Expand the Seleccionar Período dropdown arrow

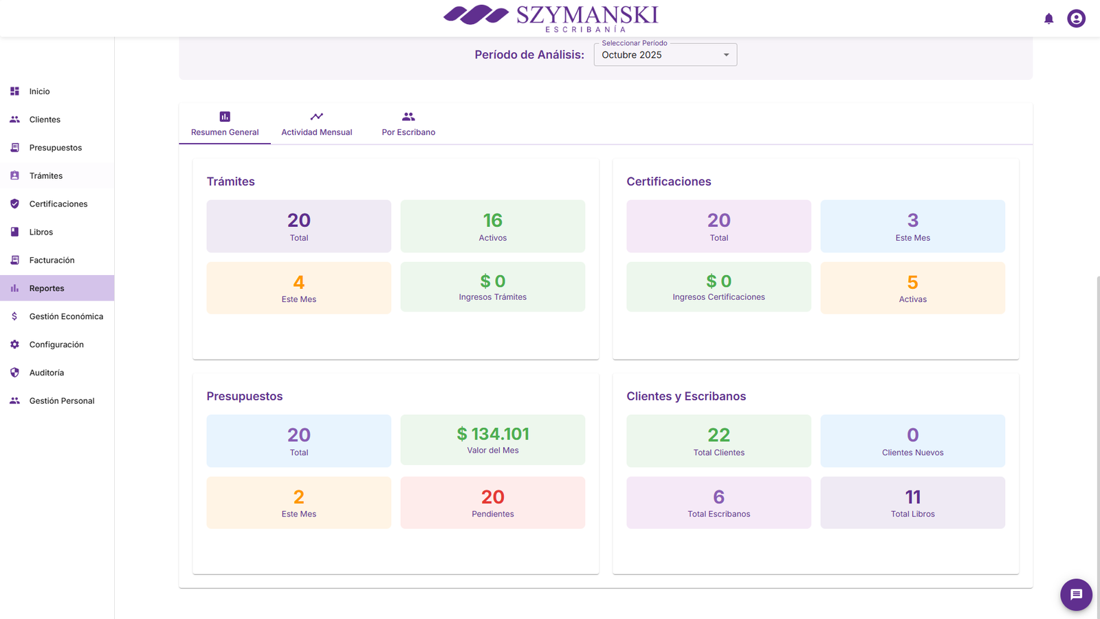726,55
